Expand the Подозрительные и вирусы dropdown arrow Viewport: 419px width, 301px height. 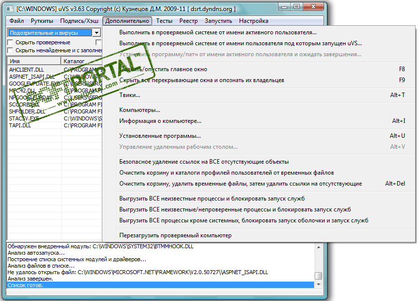pyautogui.click(x=96, y=33)
